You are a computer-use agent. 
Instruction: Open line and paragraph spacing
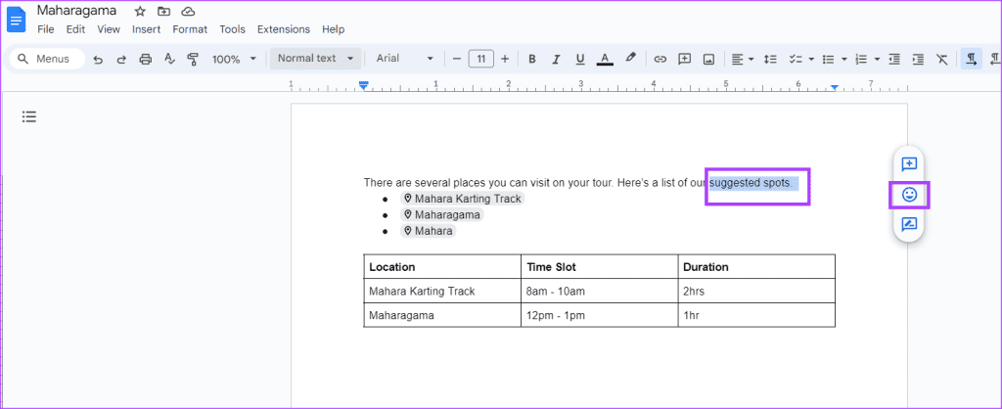(x=771, y=60)
